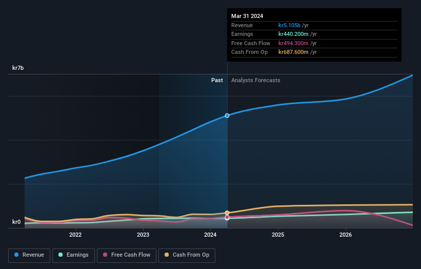Viewport: 421px width, 269px height.
Task: Click the kr687.600m cash from op value
Action: click(x=293, y=52)
